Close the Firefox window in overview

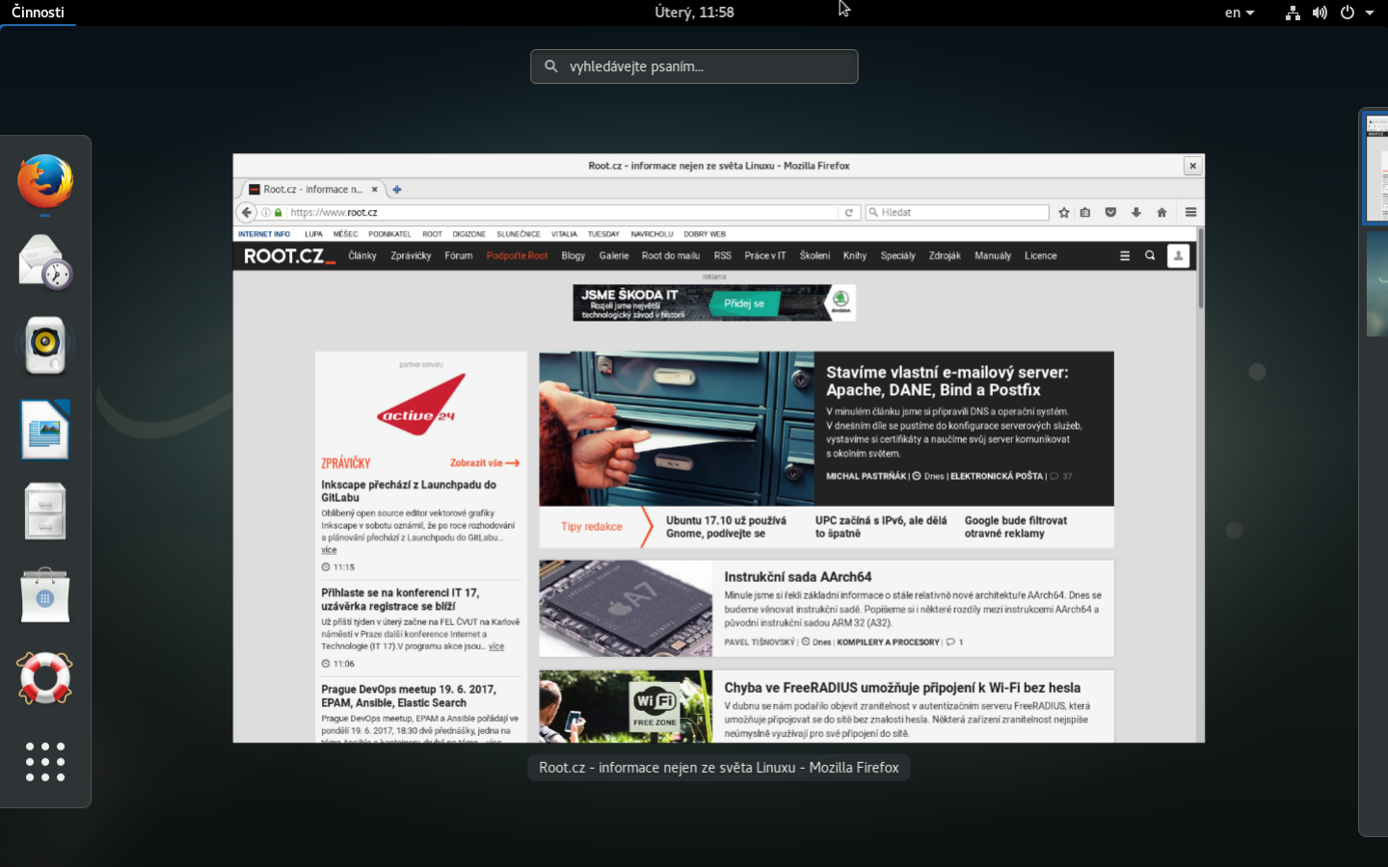point(1193,166)
